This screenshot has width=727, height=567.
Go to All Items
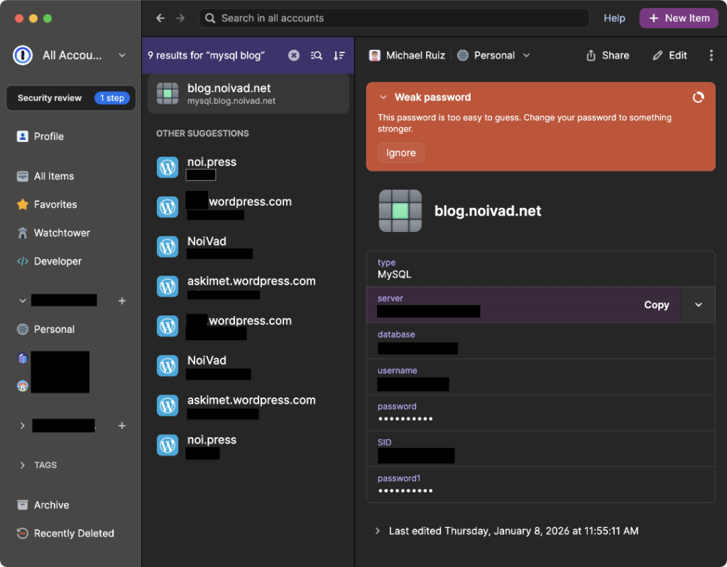53,176
